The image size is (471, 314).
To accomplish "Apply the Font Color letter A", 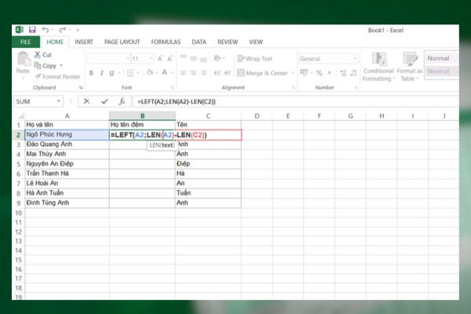I will [165, 72].
